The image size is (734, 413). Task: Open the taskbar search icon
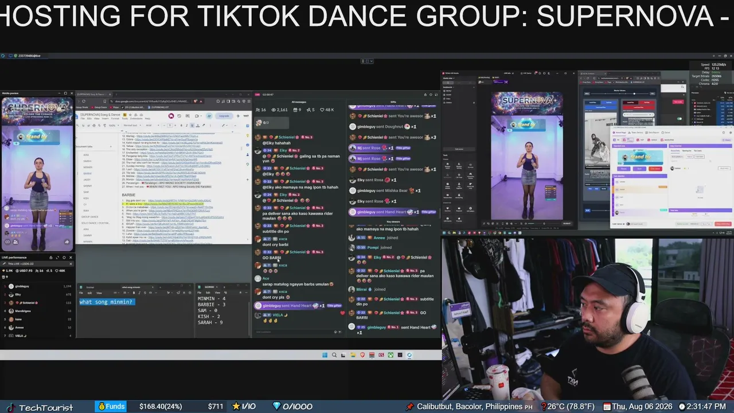pos(334,355)
